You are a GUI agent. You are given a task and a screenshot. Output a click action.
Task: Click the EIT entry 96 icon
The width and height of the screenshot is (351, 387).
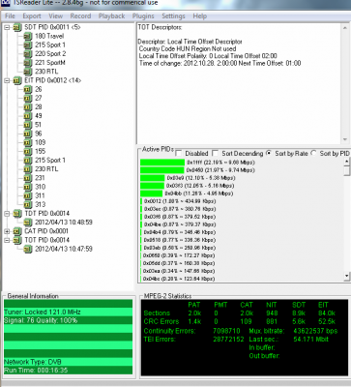click(x=28, y=134)
